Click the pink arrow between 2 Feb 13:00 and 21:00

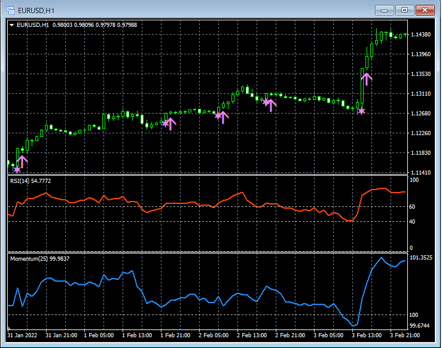(271, 105)
